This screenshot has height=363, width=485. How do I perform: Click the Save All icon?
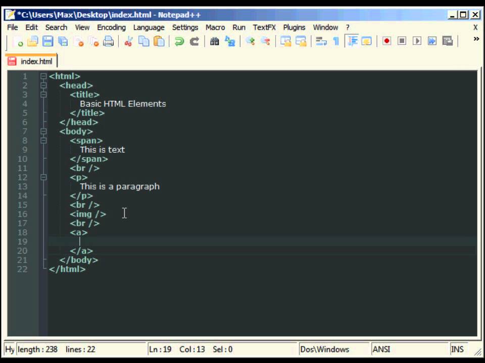[x=63, y=41]
